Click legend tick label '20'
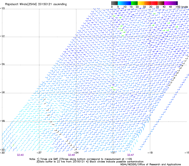 point(137,7)
